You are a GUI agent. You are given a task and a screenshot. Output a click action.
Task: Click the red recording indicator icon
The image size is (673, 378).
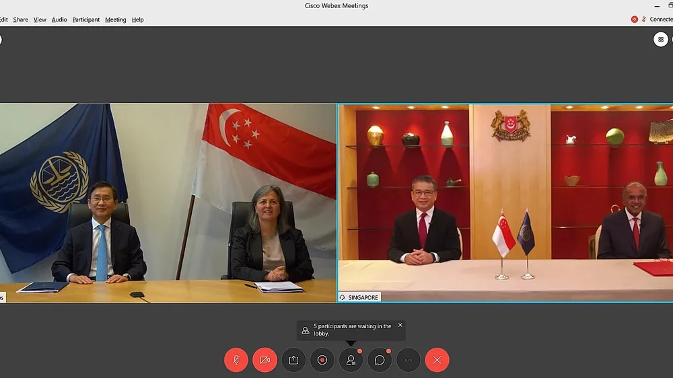(635, 20)
